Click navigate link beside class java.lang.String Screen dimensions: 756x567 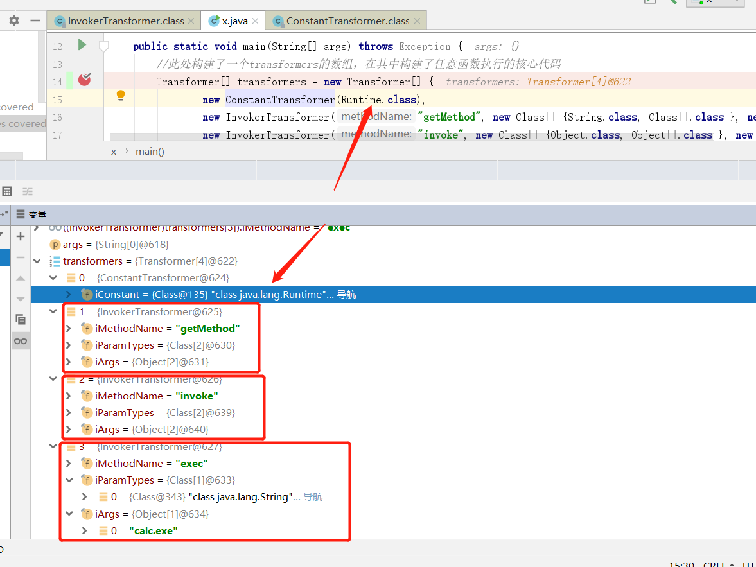313,496
